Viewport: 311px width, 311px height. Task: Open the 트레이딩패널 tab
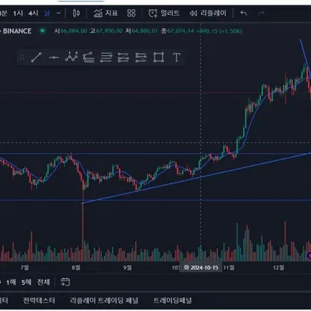click(173, 301)
